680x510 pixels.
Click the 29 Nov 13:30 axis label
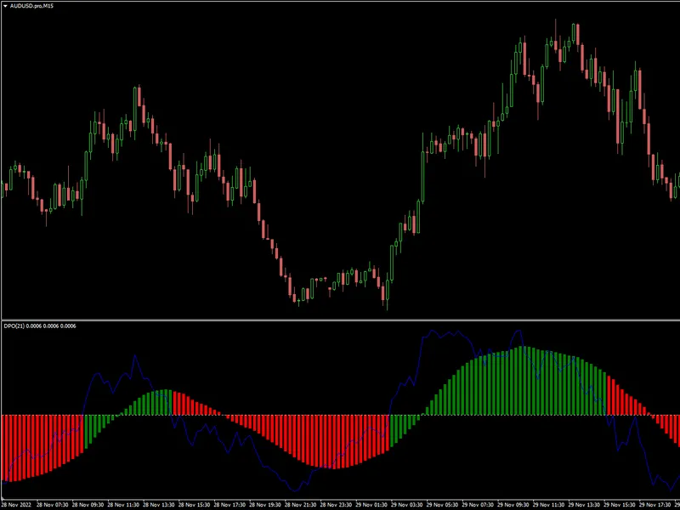click(x=585, y=505)
